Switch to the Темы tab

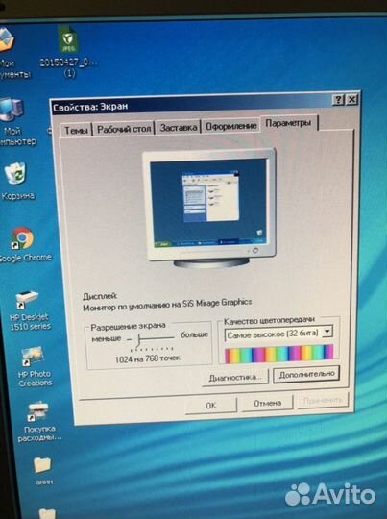pyautogui.click(x=76, y=130)
